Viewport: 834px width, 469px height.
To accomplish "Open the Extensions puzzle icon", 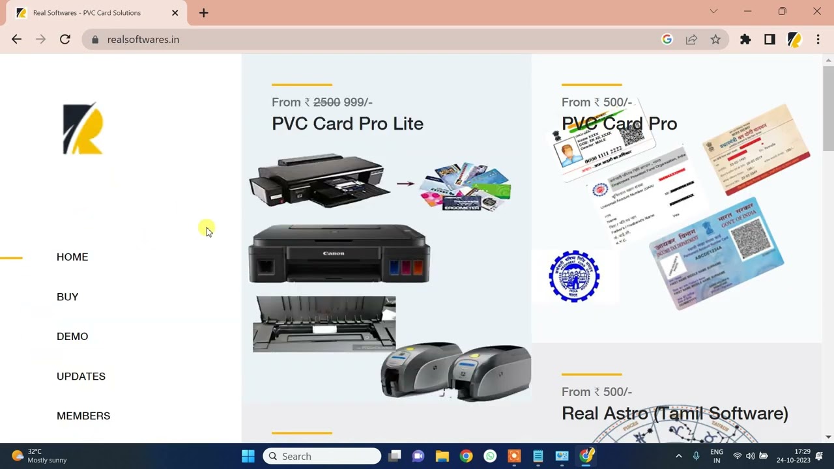I will coord(745,40).
